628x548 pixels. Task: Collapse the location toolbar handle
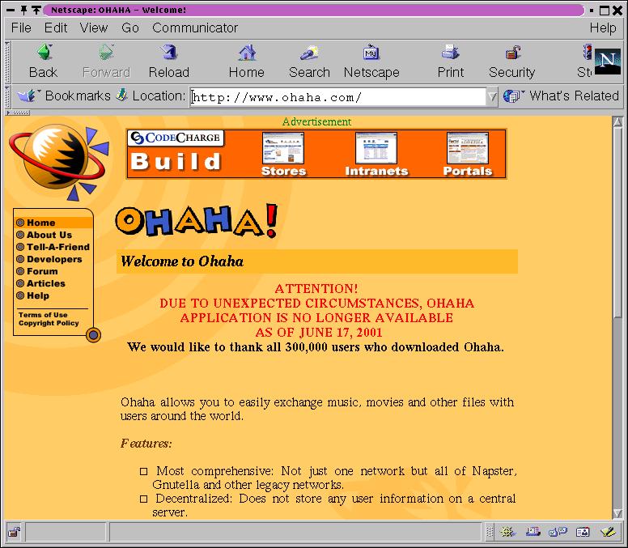point(7,96)
